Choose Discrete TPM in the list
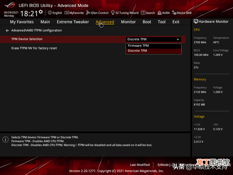Viewport: 233px width, 175px height. click(x=154, y=51)
